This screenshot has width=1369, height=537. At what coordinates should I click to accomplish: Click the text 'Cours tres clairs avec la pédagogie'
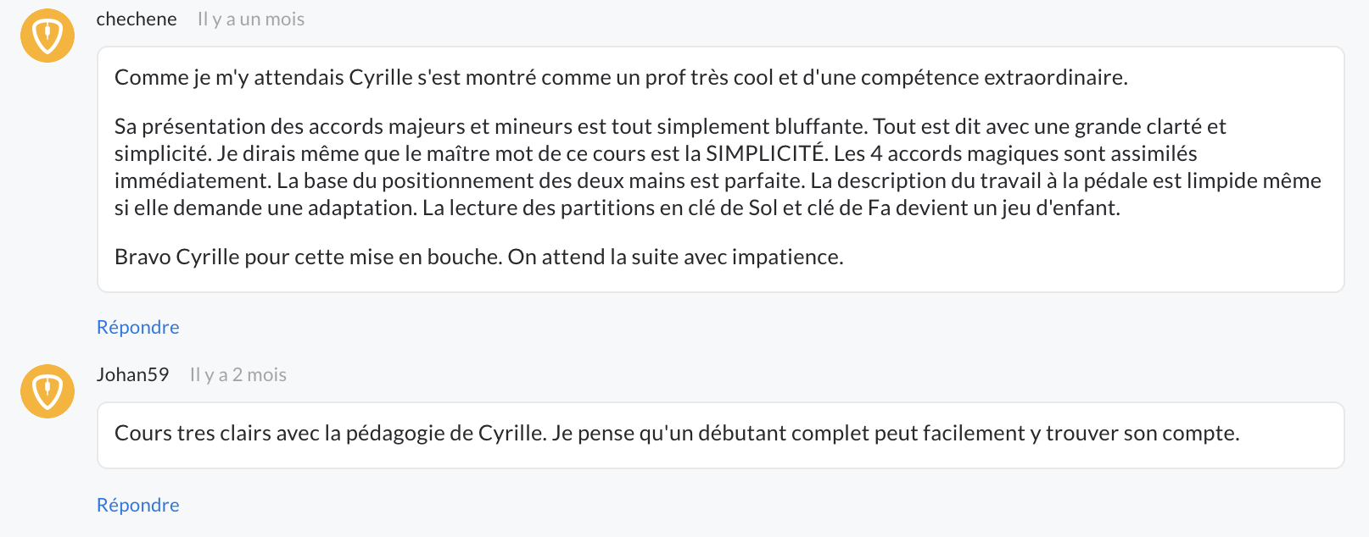[331, 434]
